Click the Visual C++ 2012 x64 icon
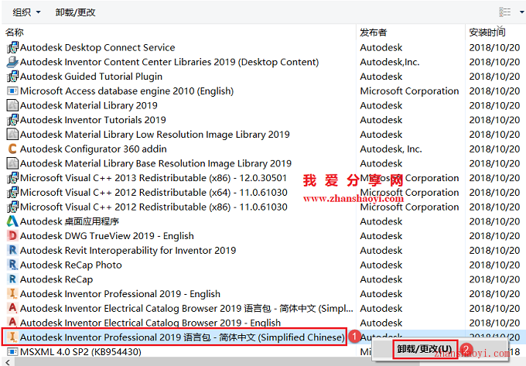 [12, 192]
